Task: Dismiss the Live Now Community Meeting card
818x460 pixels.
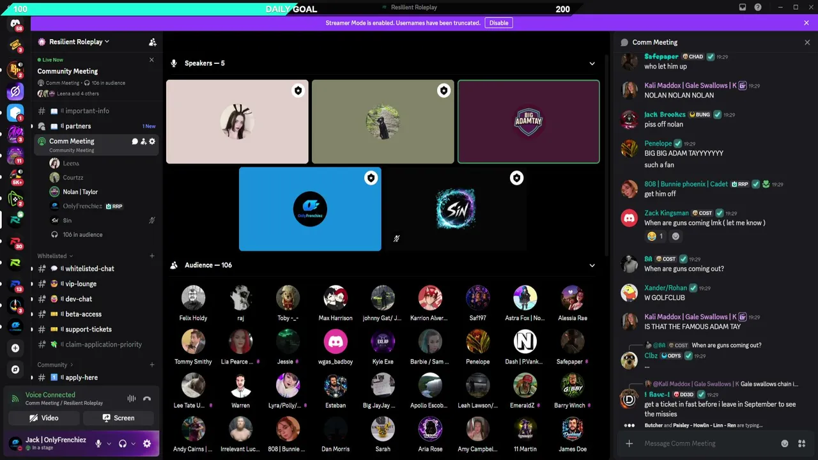Action: coord(151,60)
